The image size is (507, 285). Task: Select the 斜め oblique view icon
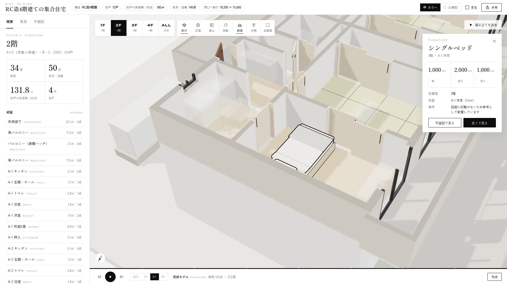coord(184,27)
